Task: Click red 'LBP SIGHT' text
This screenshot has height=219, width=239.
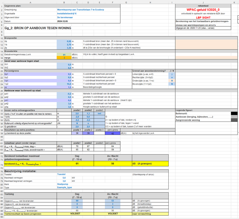Action: point(203,18)
